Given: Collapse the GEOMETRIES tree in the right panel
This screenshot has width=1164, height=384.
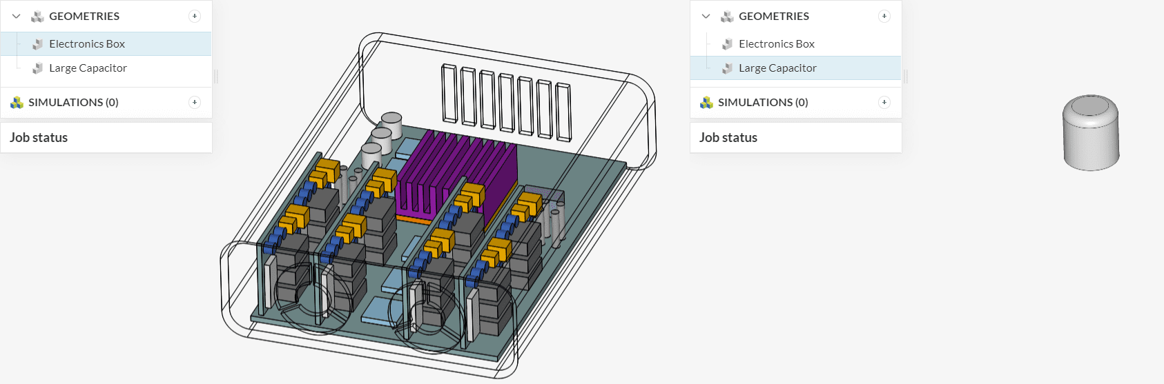Looking at the screenshot, I should pos(706,16).
